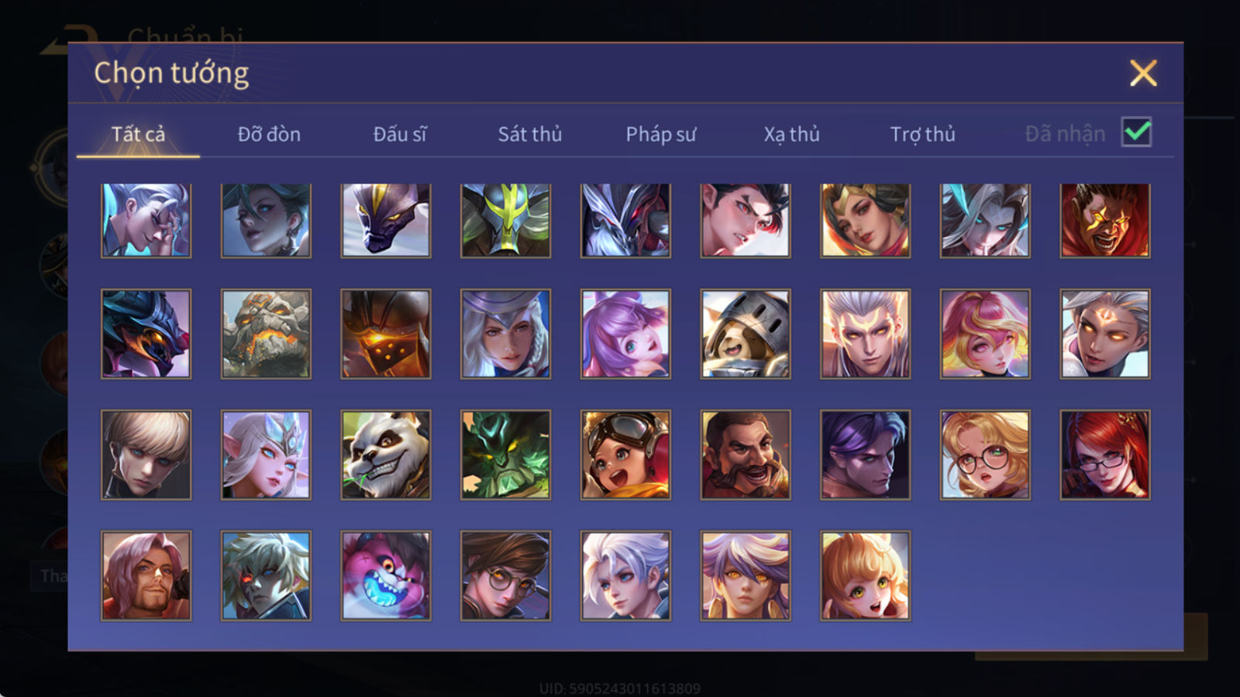This screenshot has width=1240, height=697.
Task: Toggle the Đã nhận checkbox
Action: pos(1136,132)
